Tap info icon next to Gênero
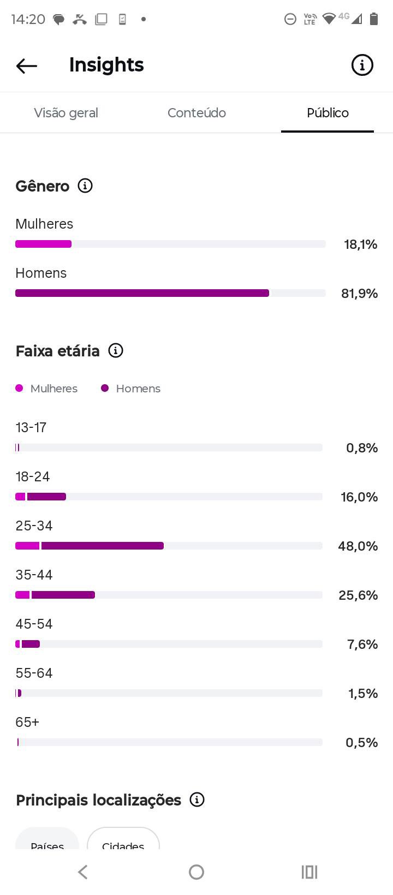 point(85,186)
